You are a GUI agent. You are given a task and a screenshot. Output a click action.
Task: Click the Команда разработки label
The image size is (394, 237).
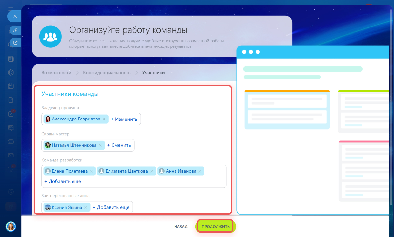(62, 160)
